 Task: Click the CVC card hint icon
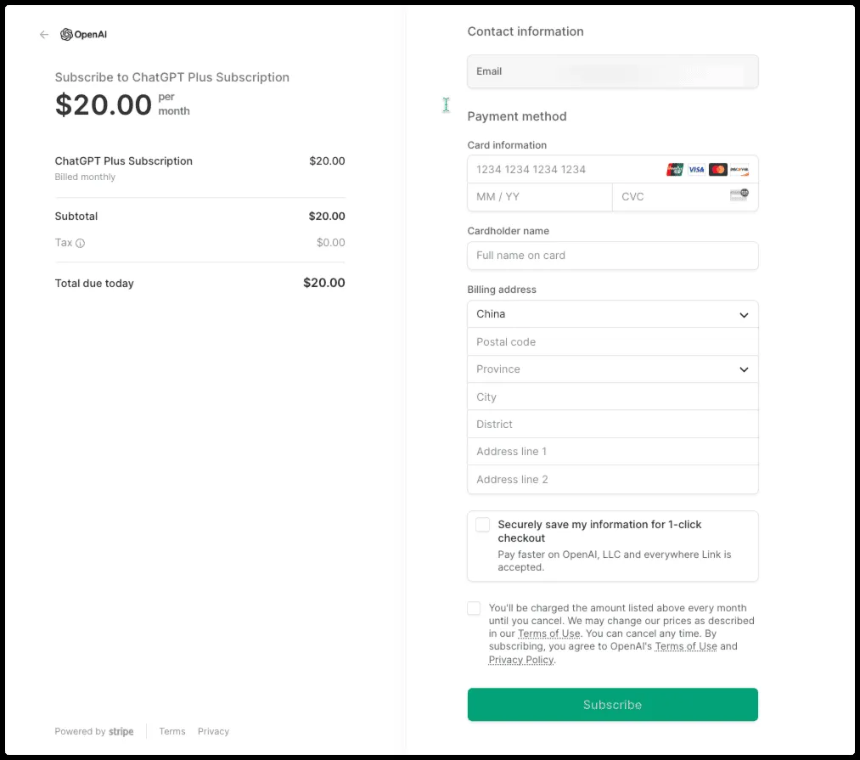pos(739,195)
